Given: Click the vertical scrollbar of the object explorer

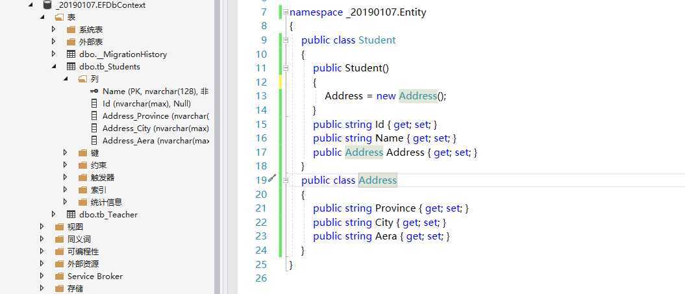Looking at the screenshot, I should [x=217, y=147].
